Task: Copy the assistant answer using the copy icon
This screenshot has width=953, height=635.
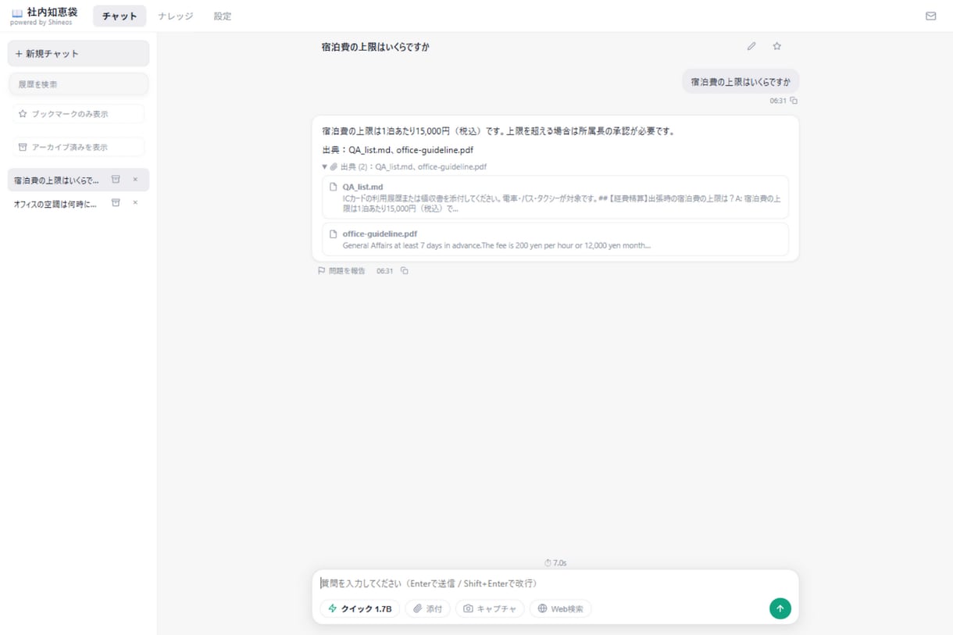Action: click(404, 271)
